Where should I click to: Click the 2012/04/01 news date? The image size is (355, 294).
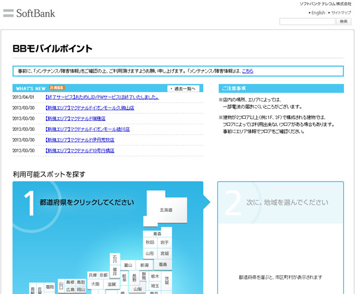tap(23, 97)
